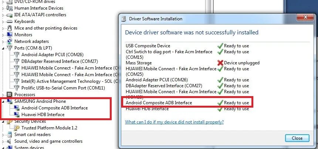The image size is (318, 149).
Task: Expand the Smart card readers node
Action: pos(4,135)
